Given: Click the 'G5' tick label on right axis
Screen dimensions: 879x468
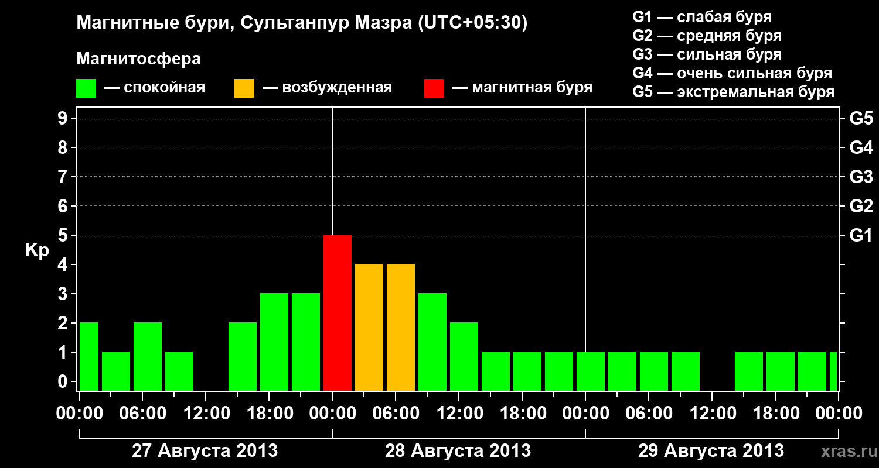Looking at the screenshot, I should [861, 118].
